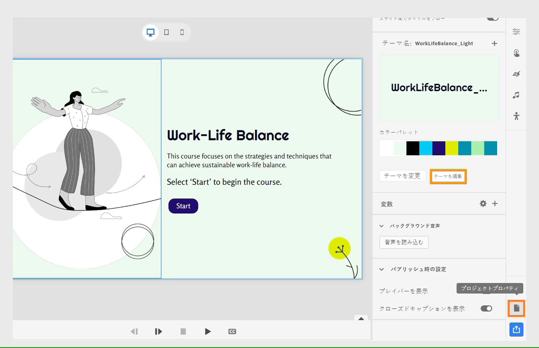The height and width of the screenshot is (348, 539).
Task: Play from current slide step button
Action: [x=158, y=331]
